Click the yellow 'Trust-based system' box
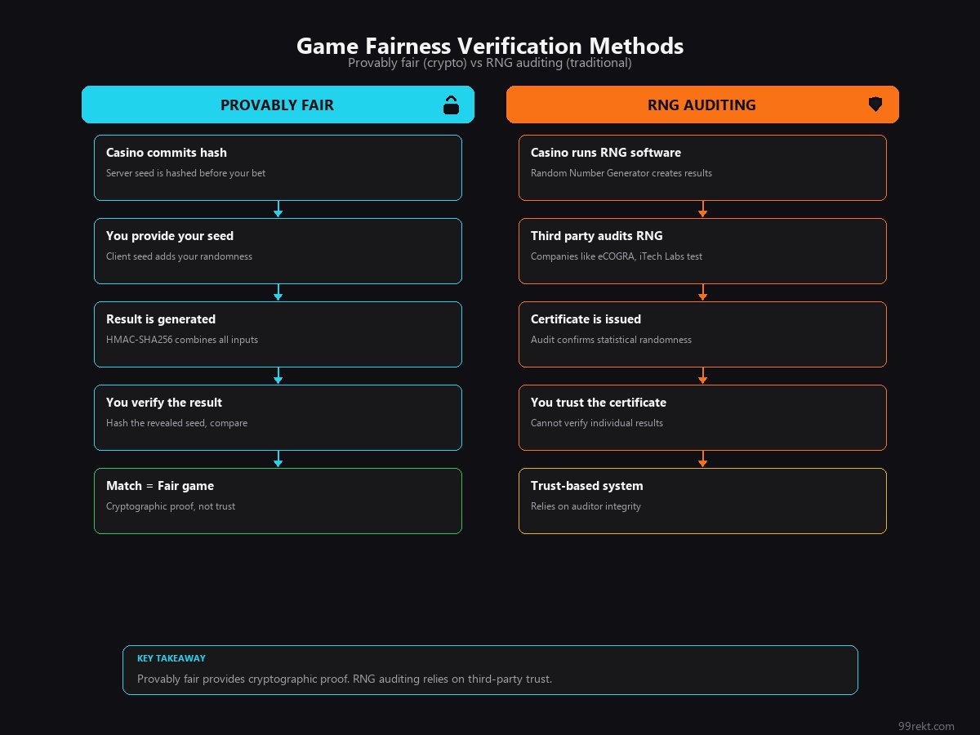980x735 pixels. (x=702, y=501)
